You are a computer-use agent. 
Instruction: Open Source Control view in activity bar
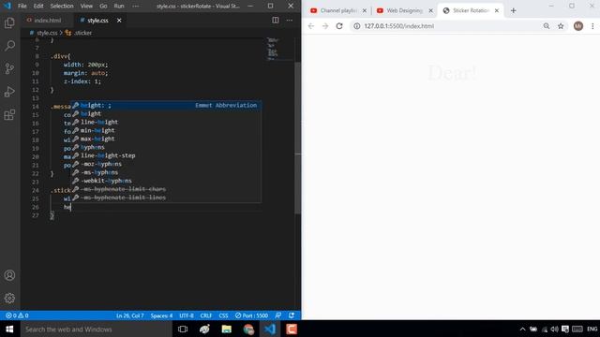[x=9, y=68]
